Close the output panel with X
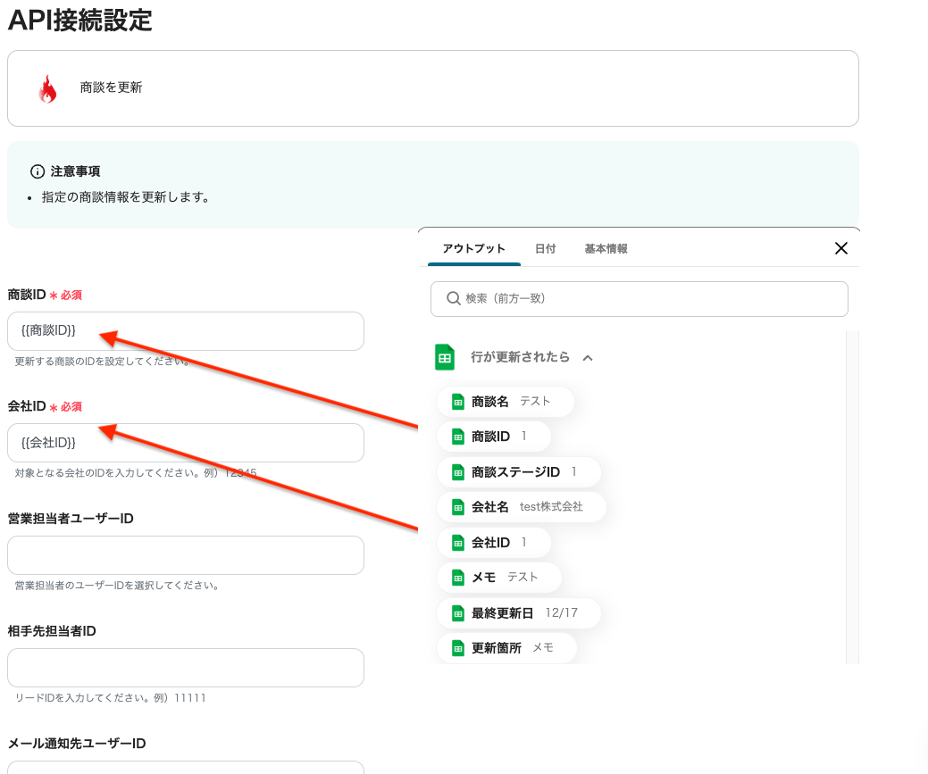This screenshot has width=928, height=774. tap(840, 248)
